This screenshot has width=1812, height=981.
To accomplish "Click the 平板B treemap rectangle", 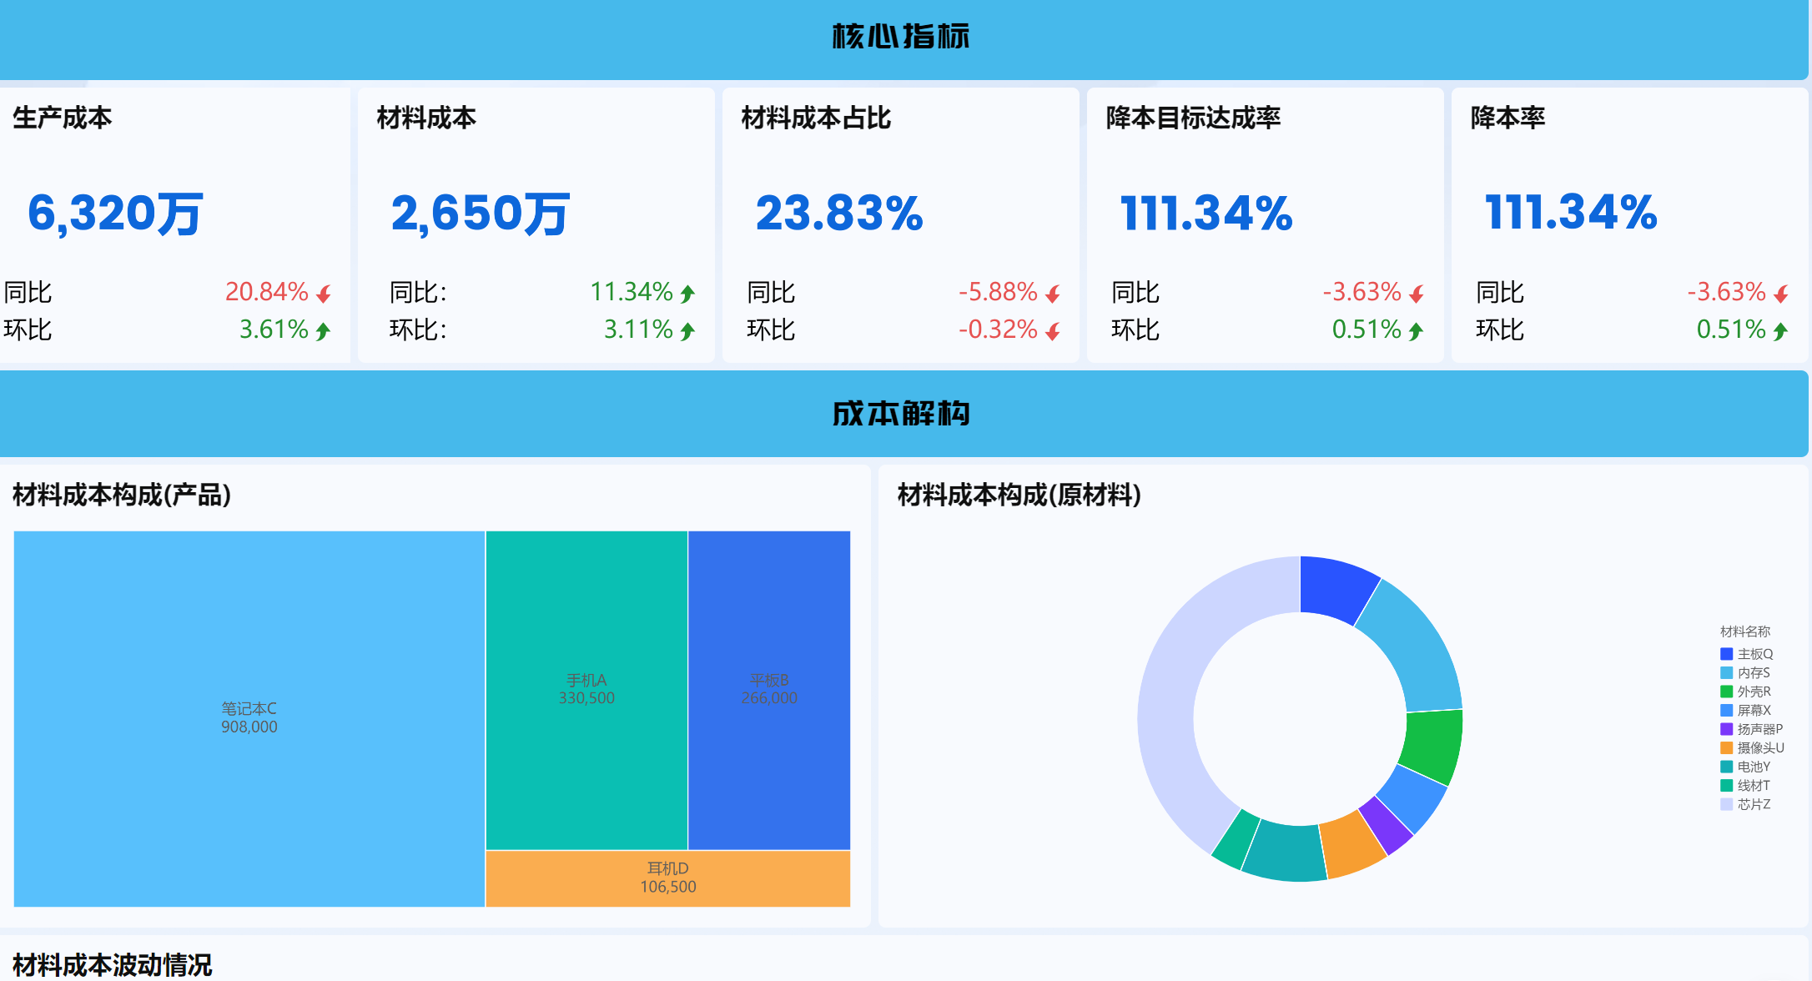I will click(x=768, y=689).
